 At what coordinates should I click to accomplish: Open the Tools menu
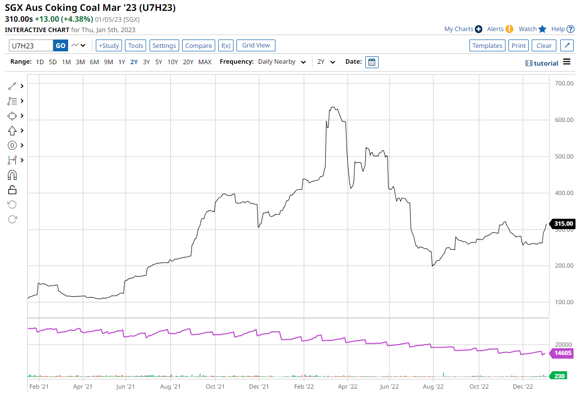coord(135,45)
